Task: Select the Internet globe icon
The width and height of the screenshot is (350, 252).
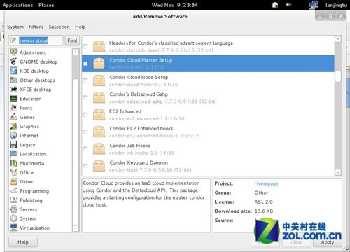Action: (13, 135)
